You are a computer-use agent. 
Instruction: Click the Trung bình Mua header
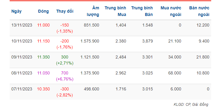tap(115, 11)
